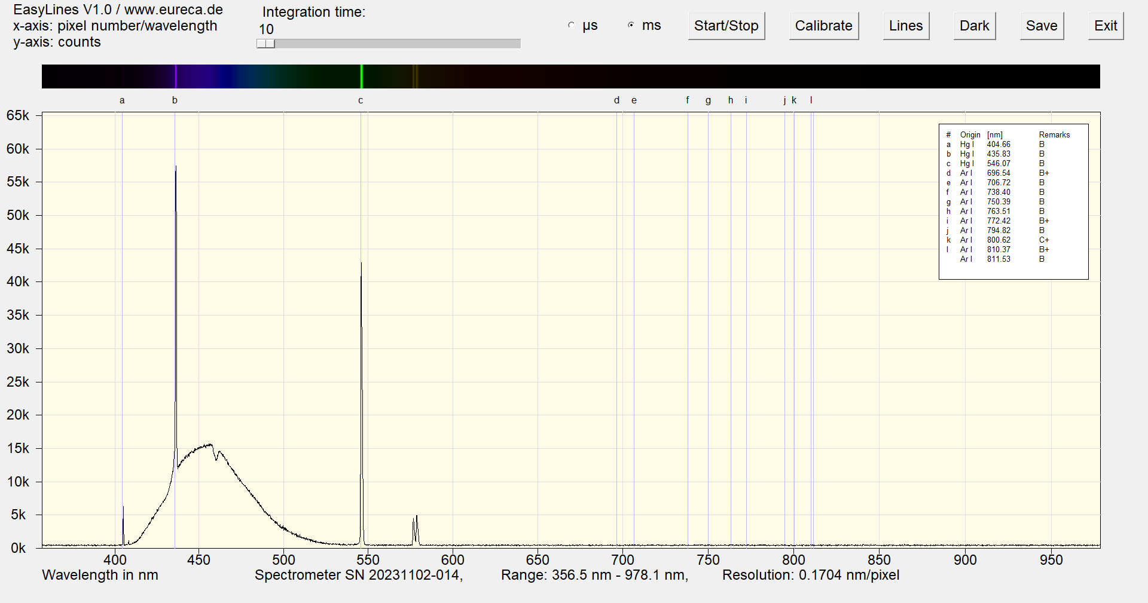Click the integration time slider thumb
Viewport: 1148px width, 603px height.
(265, 44)
